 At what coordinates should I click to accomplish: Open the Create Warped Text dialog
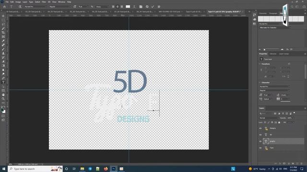pos(134,7)
